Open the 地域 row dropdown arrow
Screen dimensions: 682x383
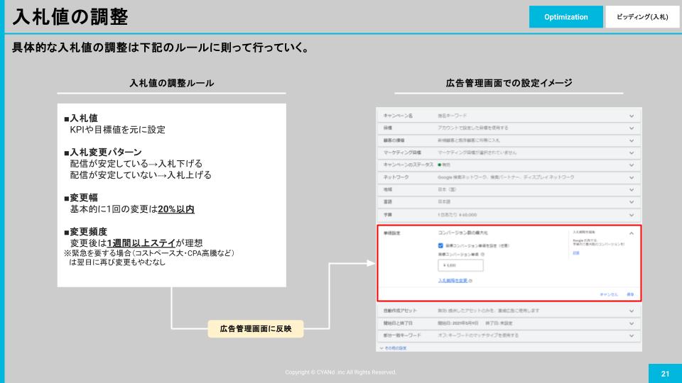[631, 189]
